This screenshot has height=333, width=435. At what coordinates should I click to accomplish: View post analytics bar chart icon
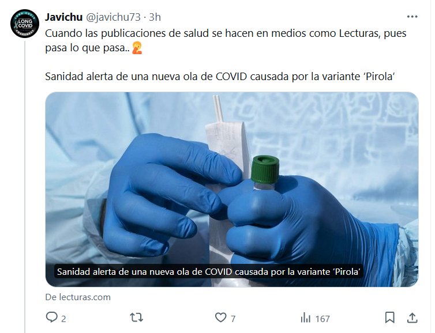tap(306, 318)
